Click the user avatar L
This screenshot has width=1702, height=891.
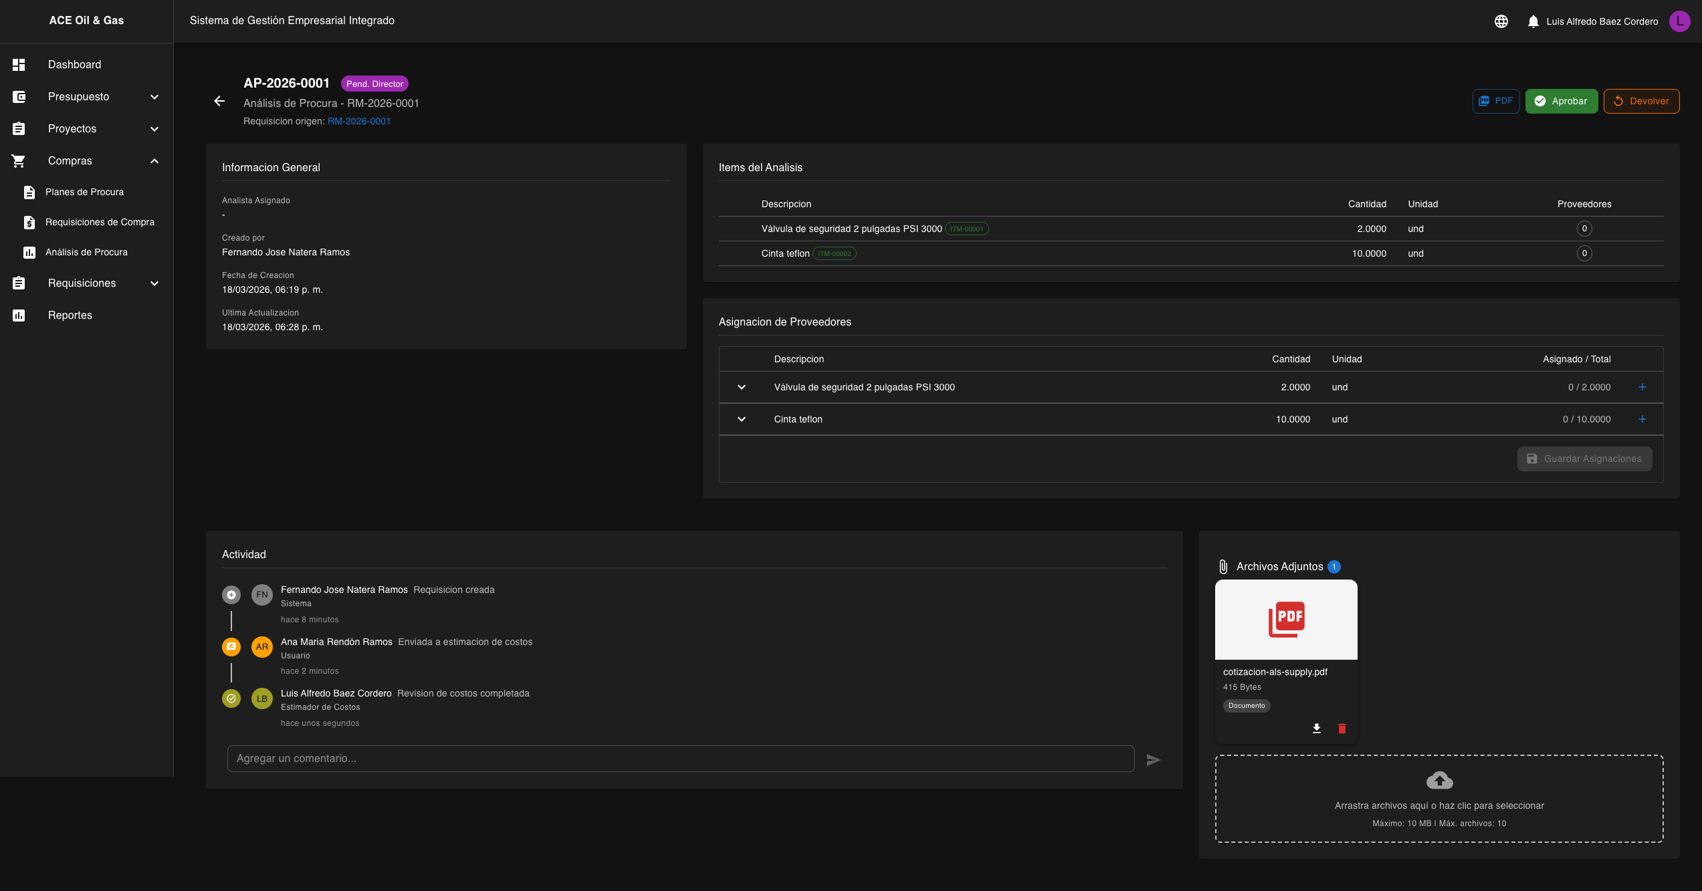pyautogui.click(x=1679, y=21)
